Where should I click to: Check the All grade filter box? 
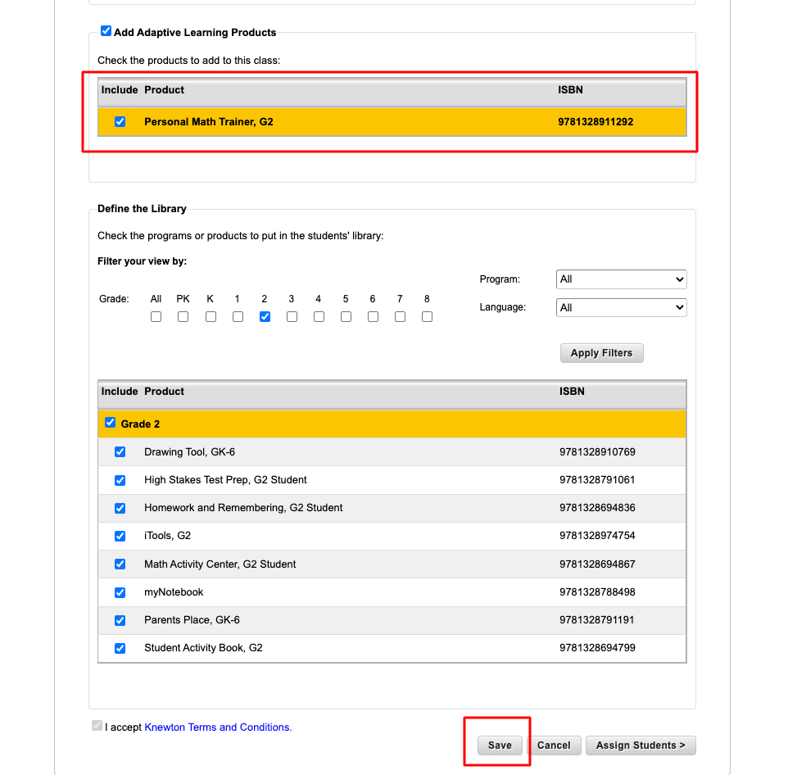156,317
